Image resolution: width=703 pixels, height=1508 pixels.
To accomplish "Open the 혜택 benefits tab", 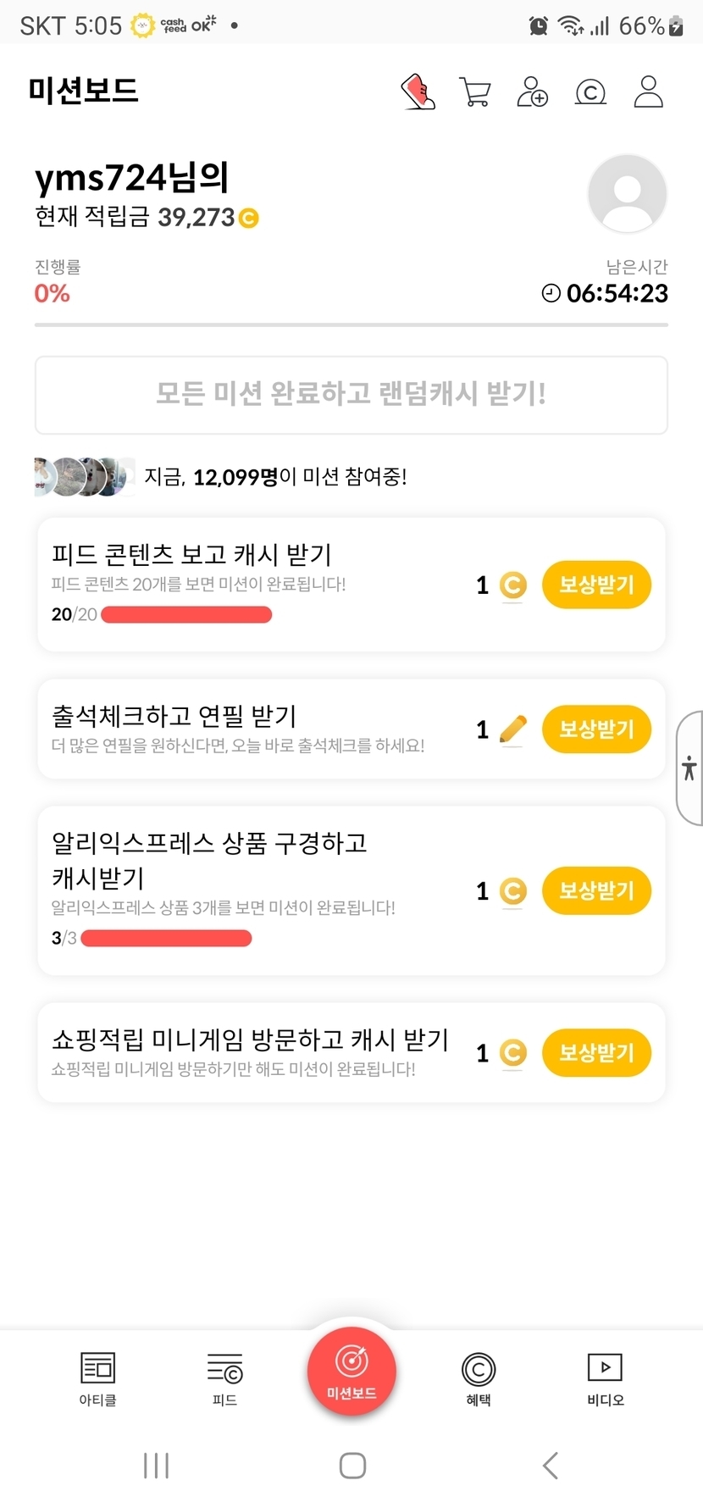I will click(x=479, y=1378).
